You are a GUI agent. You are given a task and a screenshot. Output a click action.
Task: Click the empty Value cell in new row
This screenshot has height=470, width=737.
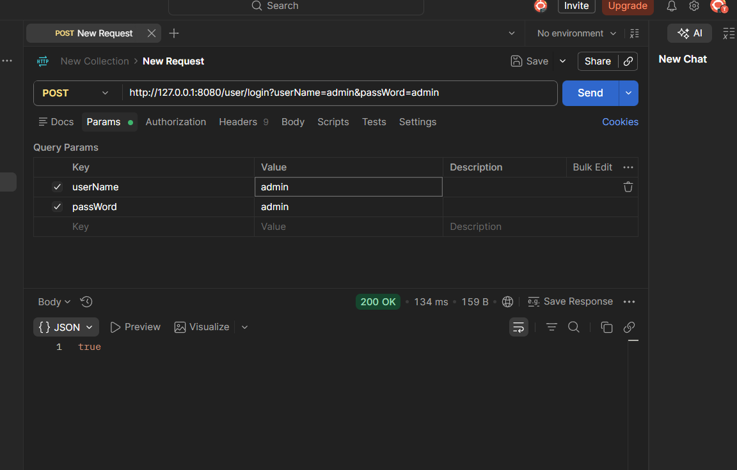coord(348,227)
